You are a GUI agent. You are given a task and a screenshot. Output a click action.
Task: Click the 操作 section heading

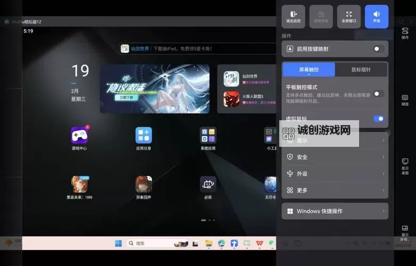click(287, 36)
